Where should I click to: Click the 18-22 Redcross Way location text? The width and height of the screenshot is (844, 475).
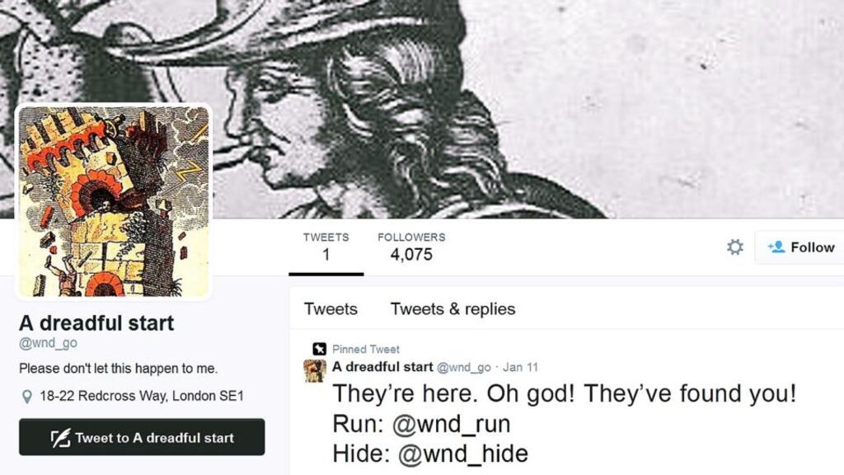[x=142, y=396]
